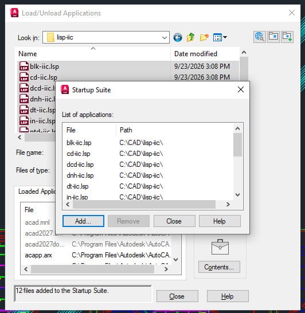The width and height of the screenshot is (305, 313).
Task: Open Help in the Startup Suite dialog
Action: click(x=220, y=221)
